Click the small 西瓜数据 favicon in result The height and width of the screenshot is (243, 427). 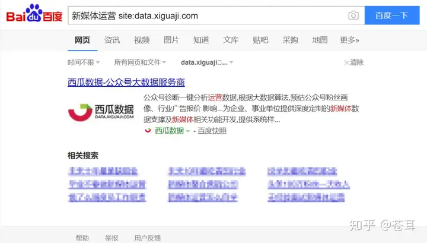148,131
